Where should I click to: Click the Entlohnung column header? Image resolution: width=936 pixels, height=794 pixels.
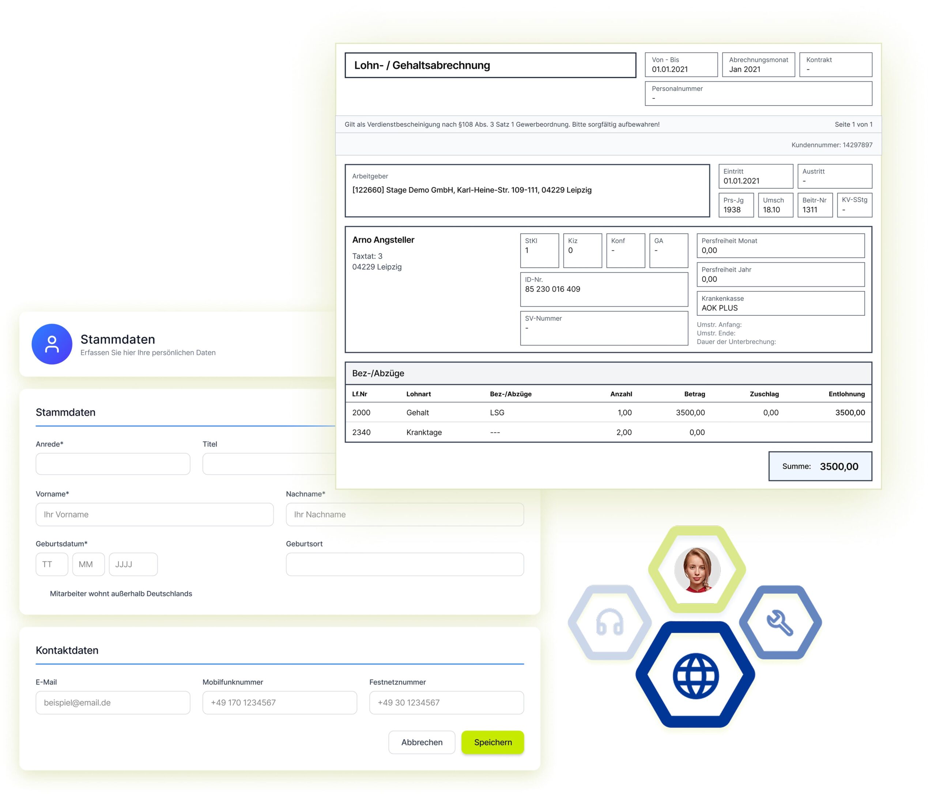pyautogui.click(x=846, y=394)
